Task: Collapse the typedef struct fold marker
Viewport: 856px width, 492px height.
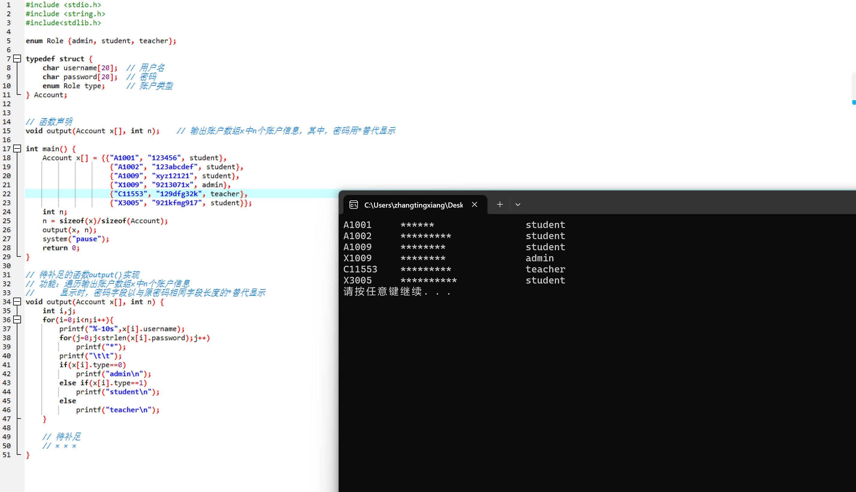Action: coord(17,59)
